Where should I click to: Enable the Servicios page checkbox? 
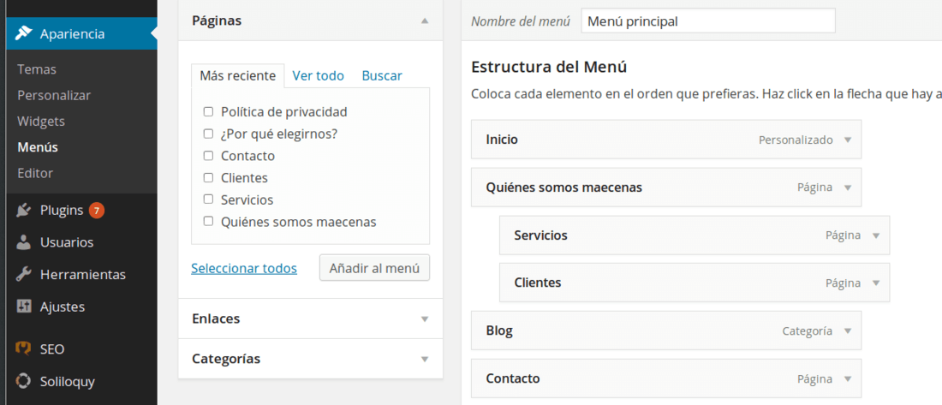pos(208,200)
